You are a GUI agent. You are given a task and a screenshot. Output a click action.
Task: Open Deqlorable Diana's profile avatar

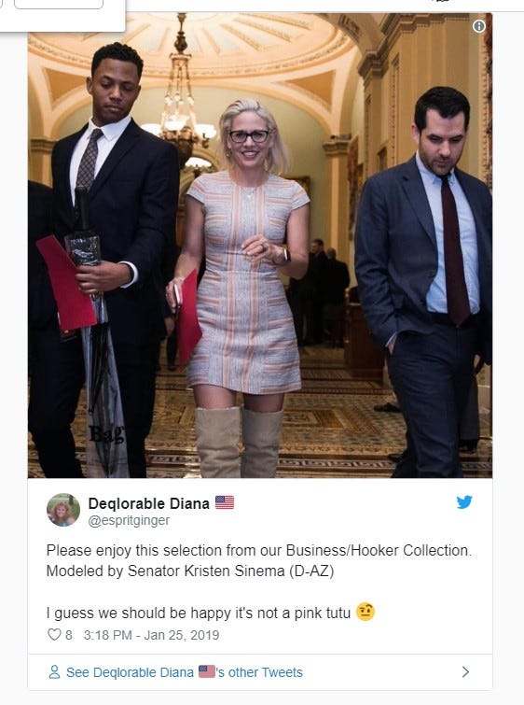[x=63, y=510]
